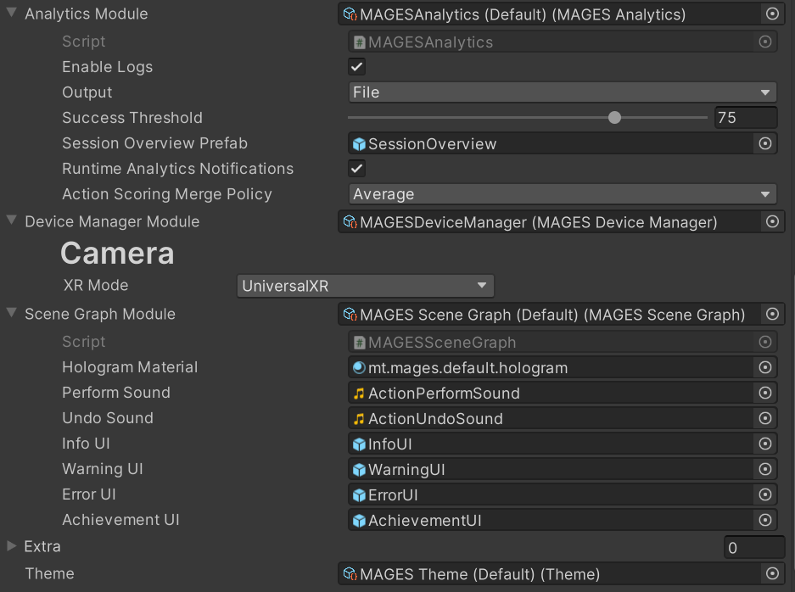Click the MAGES Theme asset icon

click(350, 574)
